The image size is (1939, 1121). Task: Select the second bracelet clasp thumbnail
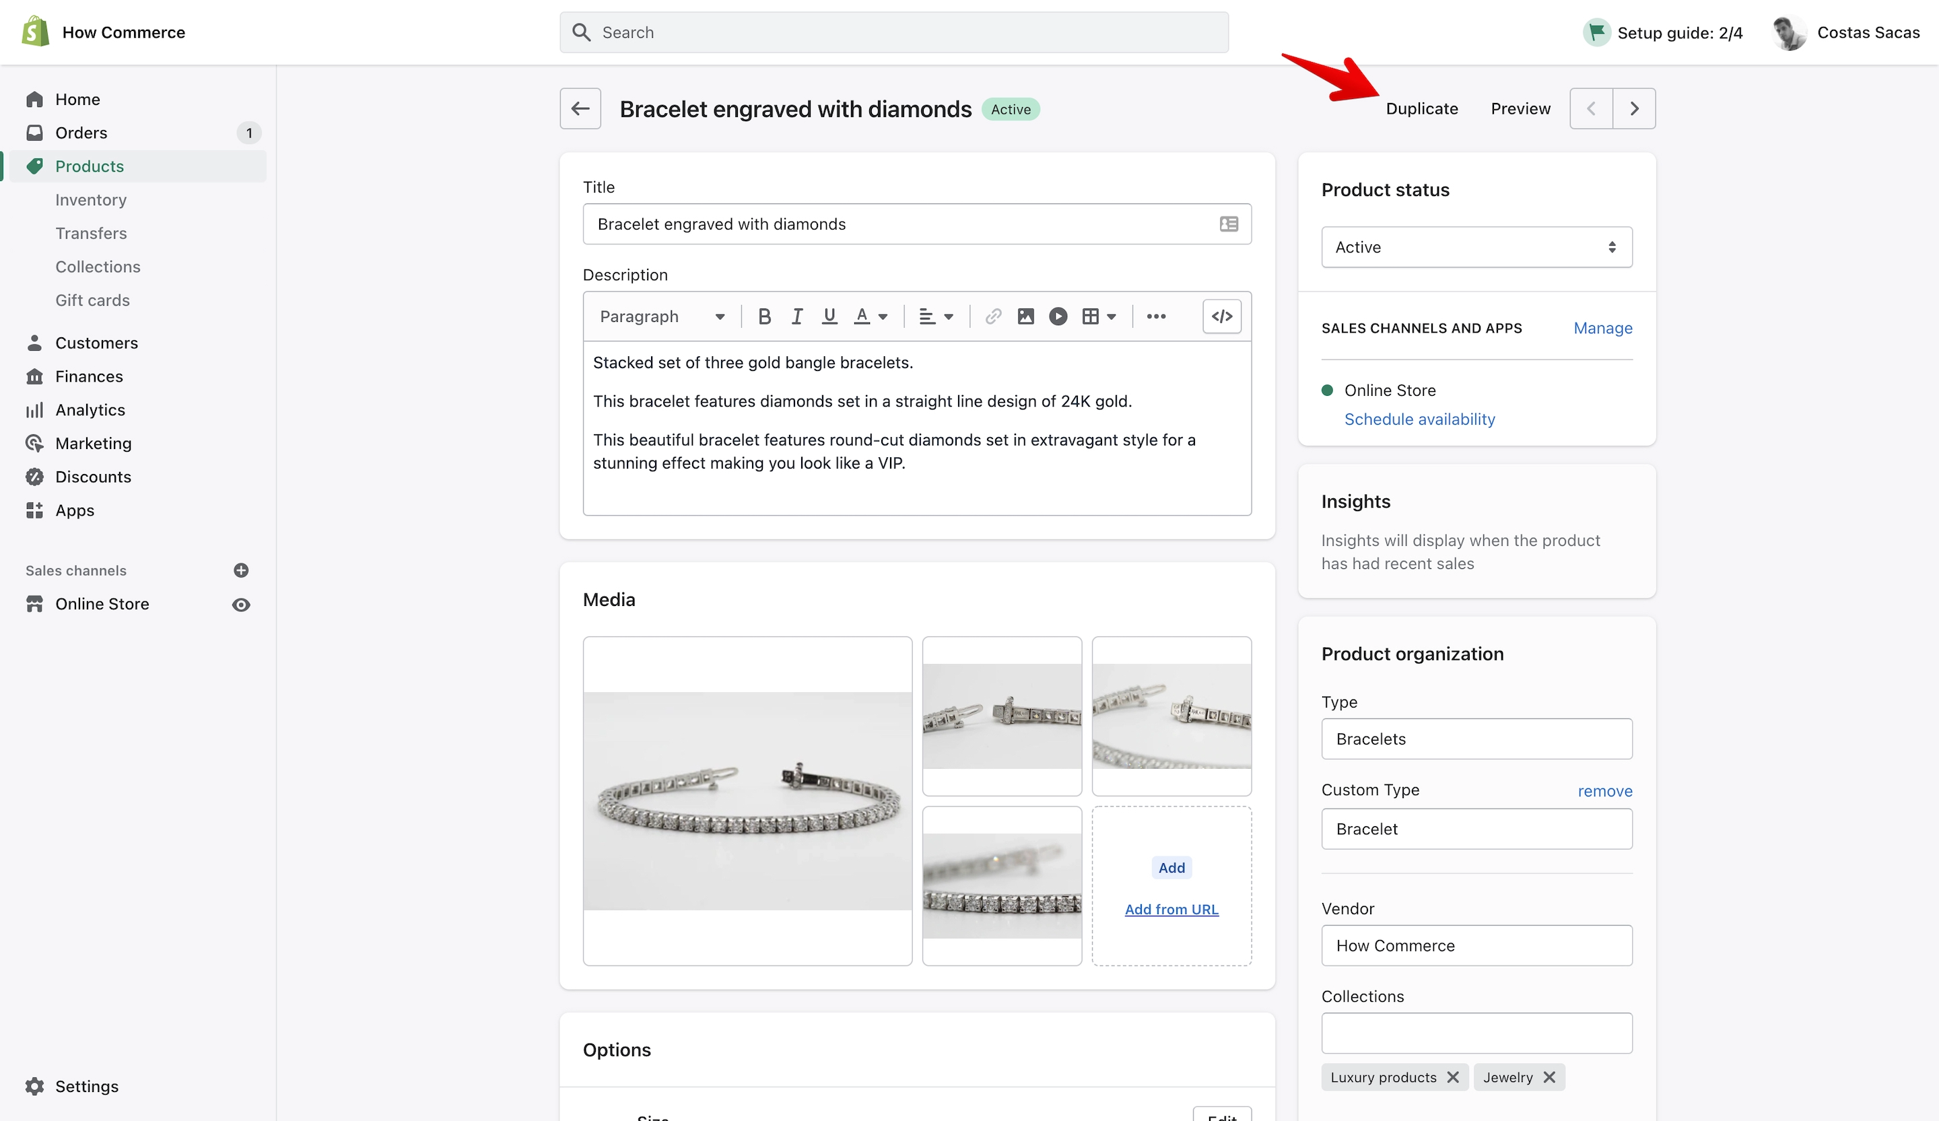point(1002,716)
